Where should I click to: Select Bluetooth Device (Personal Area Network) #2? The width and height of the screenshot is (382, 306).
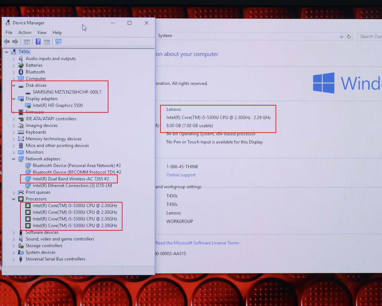(77, 165)
